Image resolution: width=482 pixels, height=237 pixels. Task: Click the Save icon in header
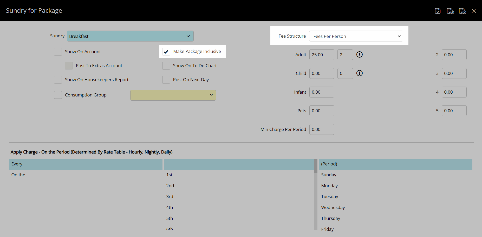point(438,11)
